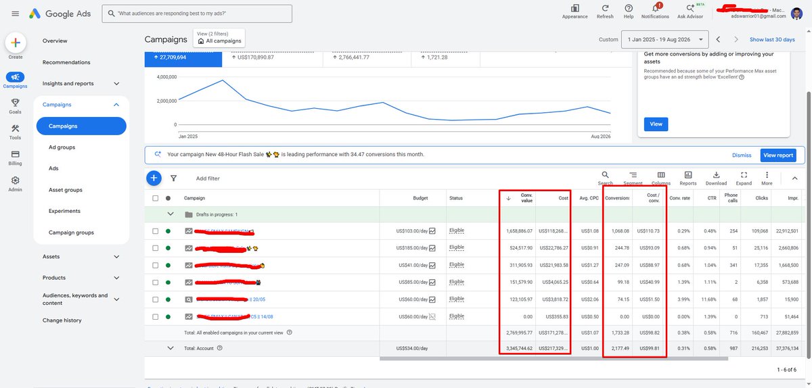
Task: Open the Tools wrench icon
Action: click(16, 128)
